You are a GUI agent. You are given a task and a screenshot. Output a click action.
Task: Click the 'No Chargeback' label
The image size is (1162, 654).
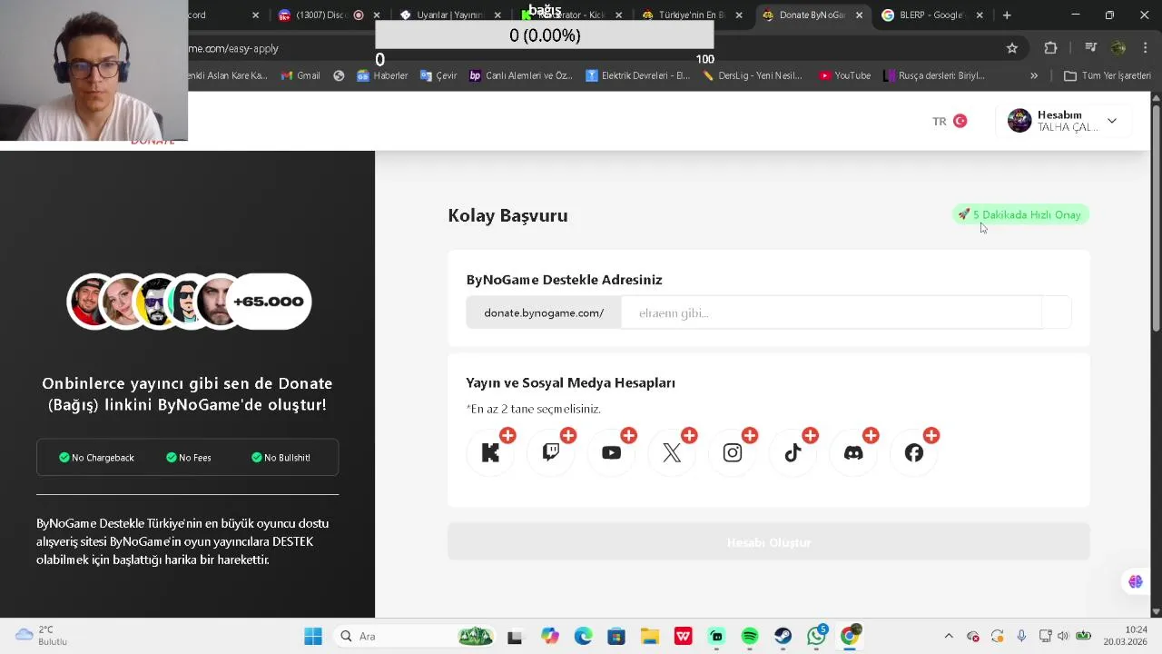coord(96,458)
